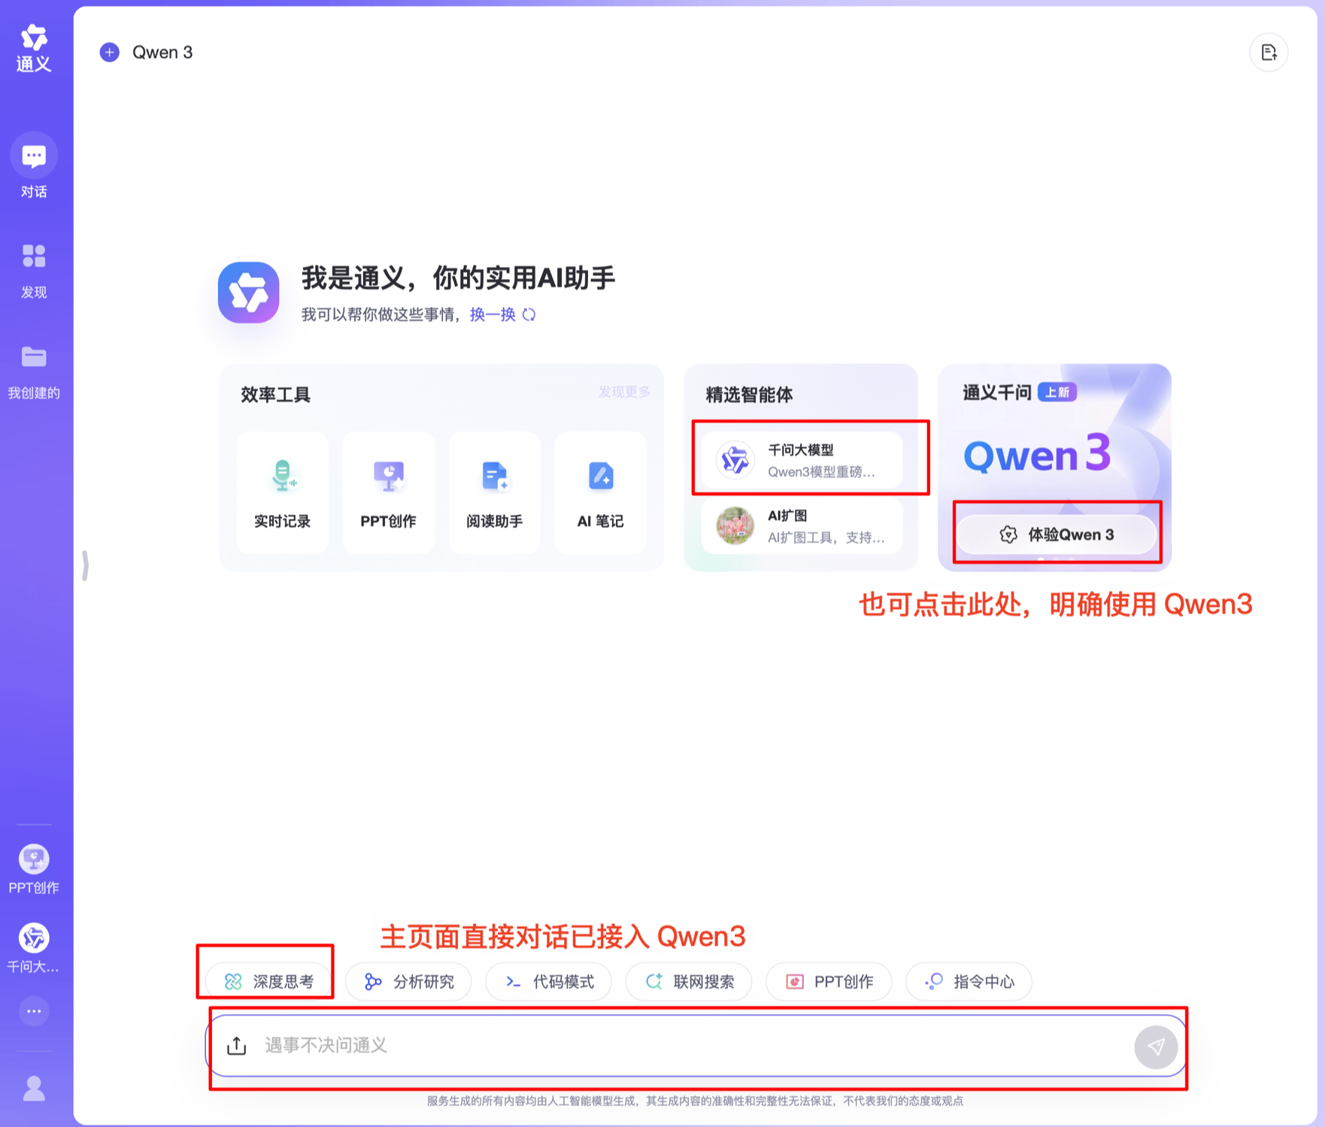Open the AI 笔记 tool card
Image resolution: width=1325 pixels, height=1127 pixels.
(600, 493)
